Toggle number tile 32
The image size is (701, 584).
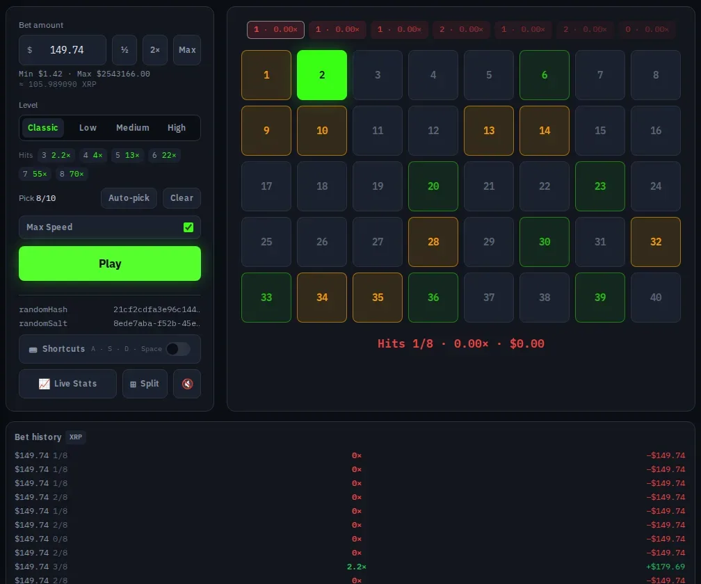(656, 242)
